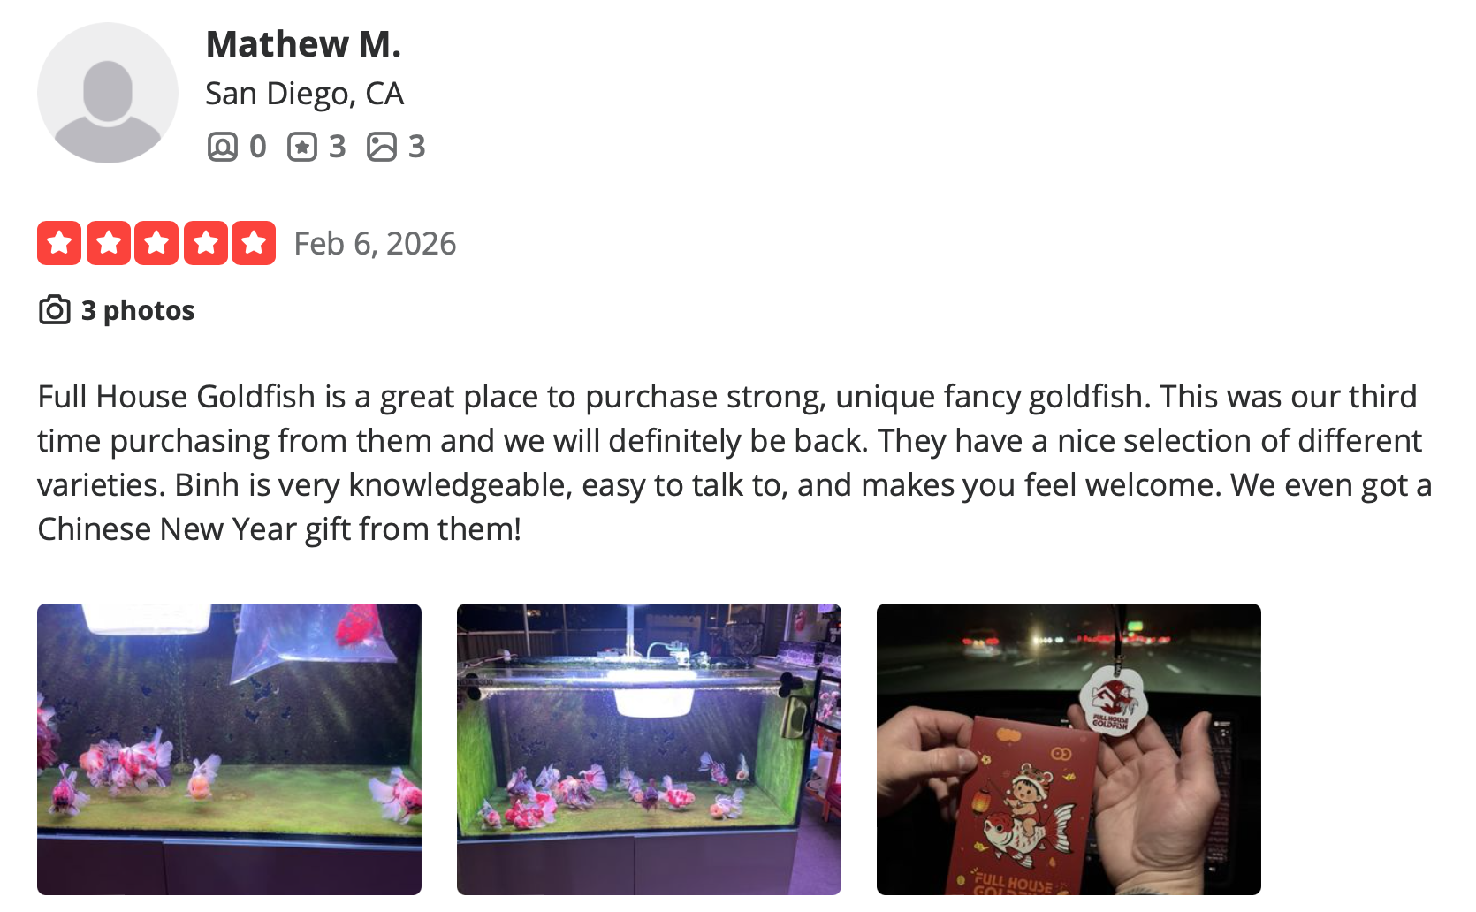Click the photos count image icon

[x=382, y=147]
